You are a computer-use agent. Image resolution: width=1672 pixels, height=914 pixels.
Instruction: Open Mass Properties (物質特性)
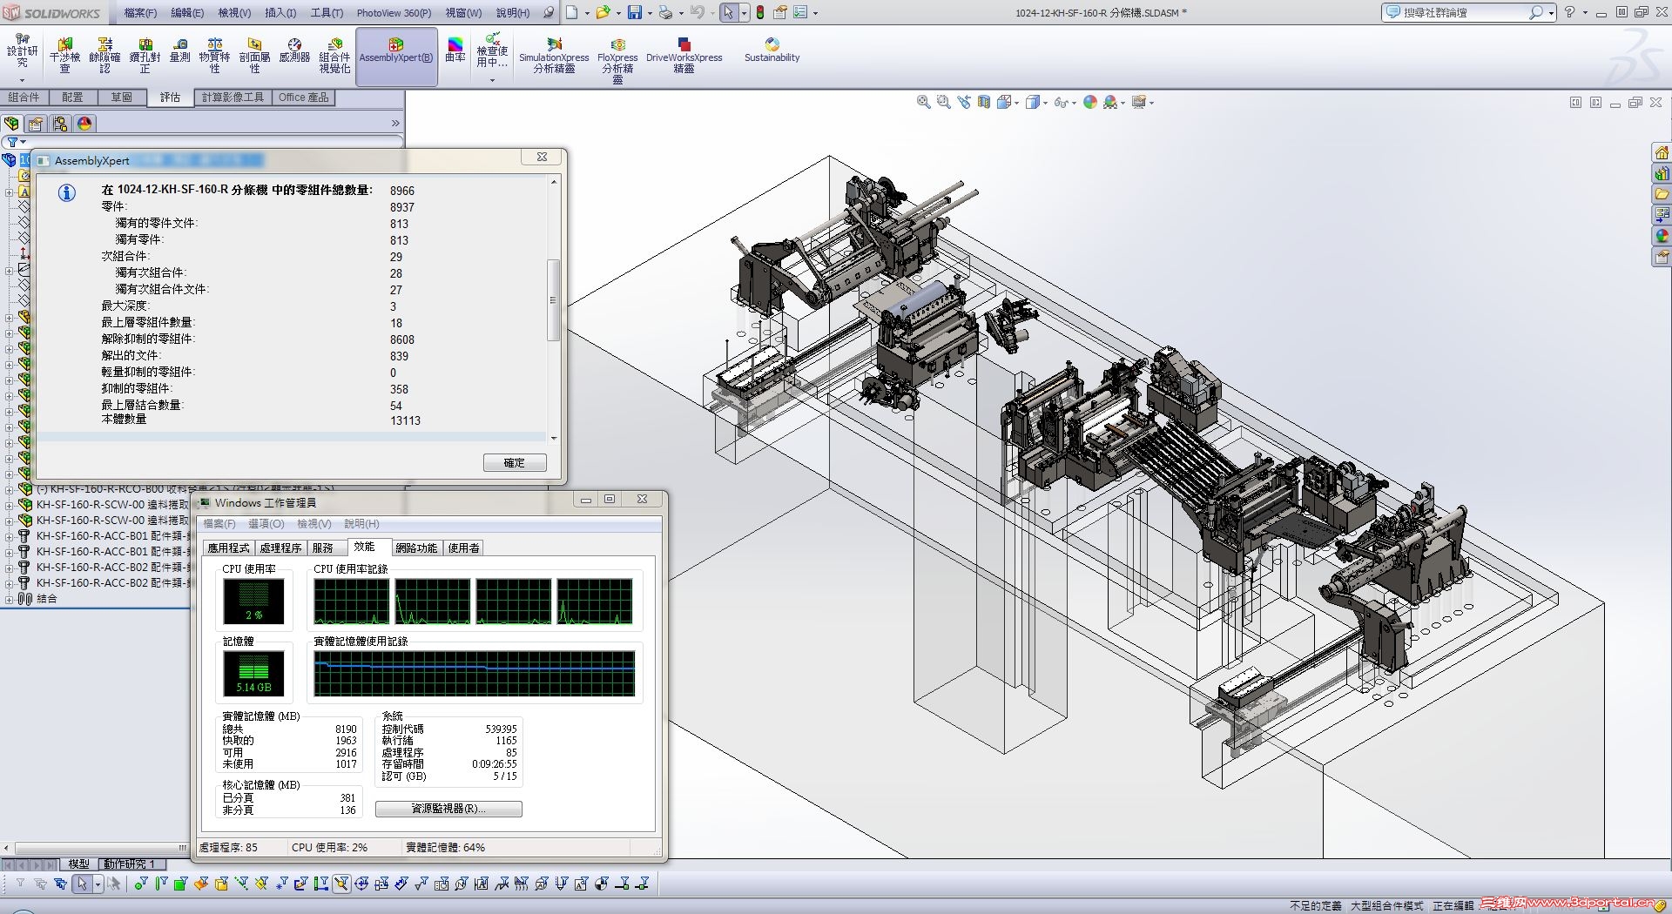(214, 56)
